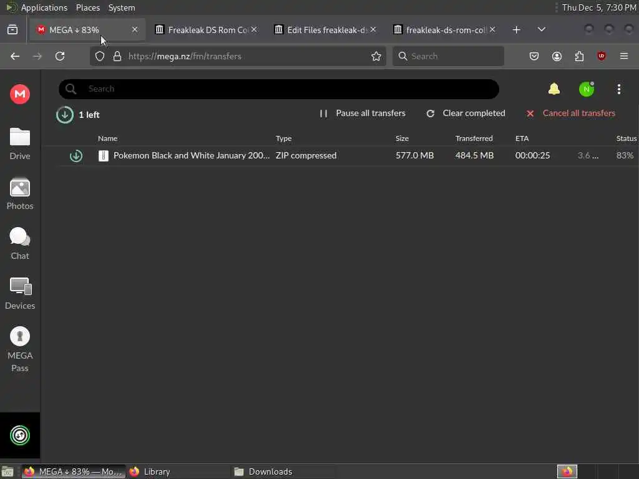This screenshot has height=479, width=639.
Task: Clear completed transfers
Action: pos(466,114)
